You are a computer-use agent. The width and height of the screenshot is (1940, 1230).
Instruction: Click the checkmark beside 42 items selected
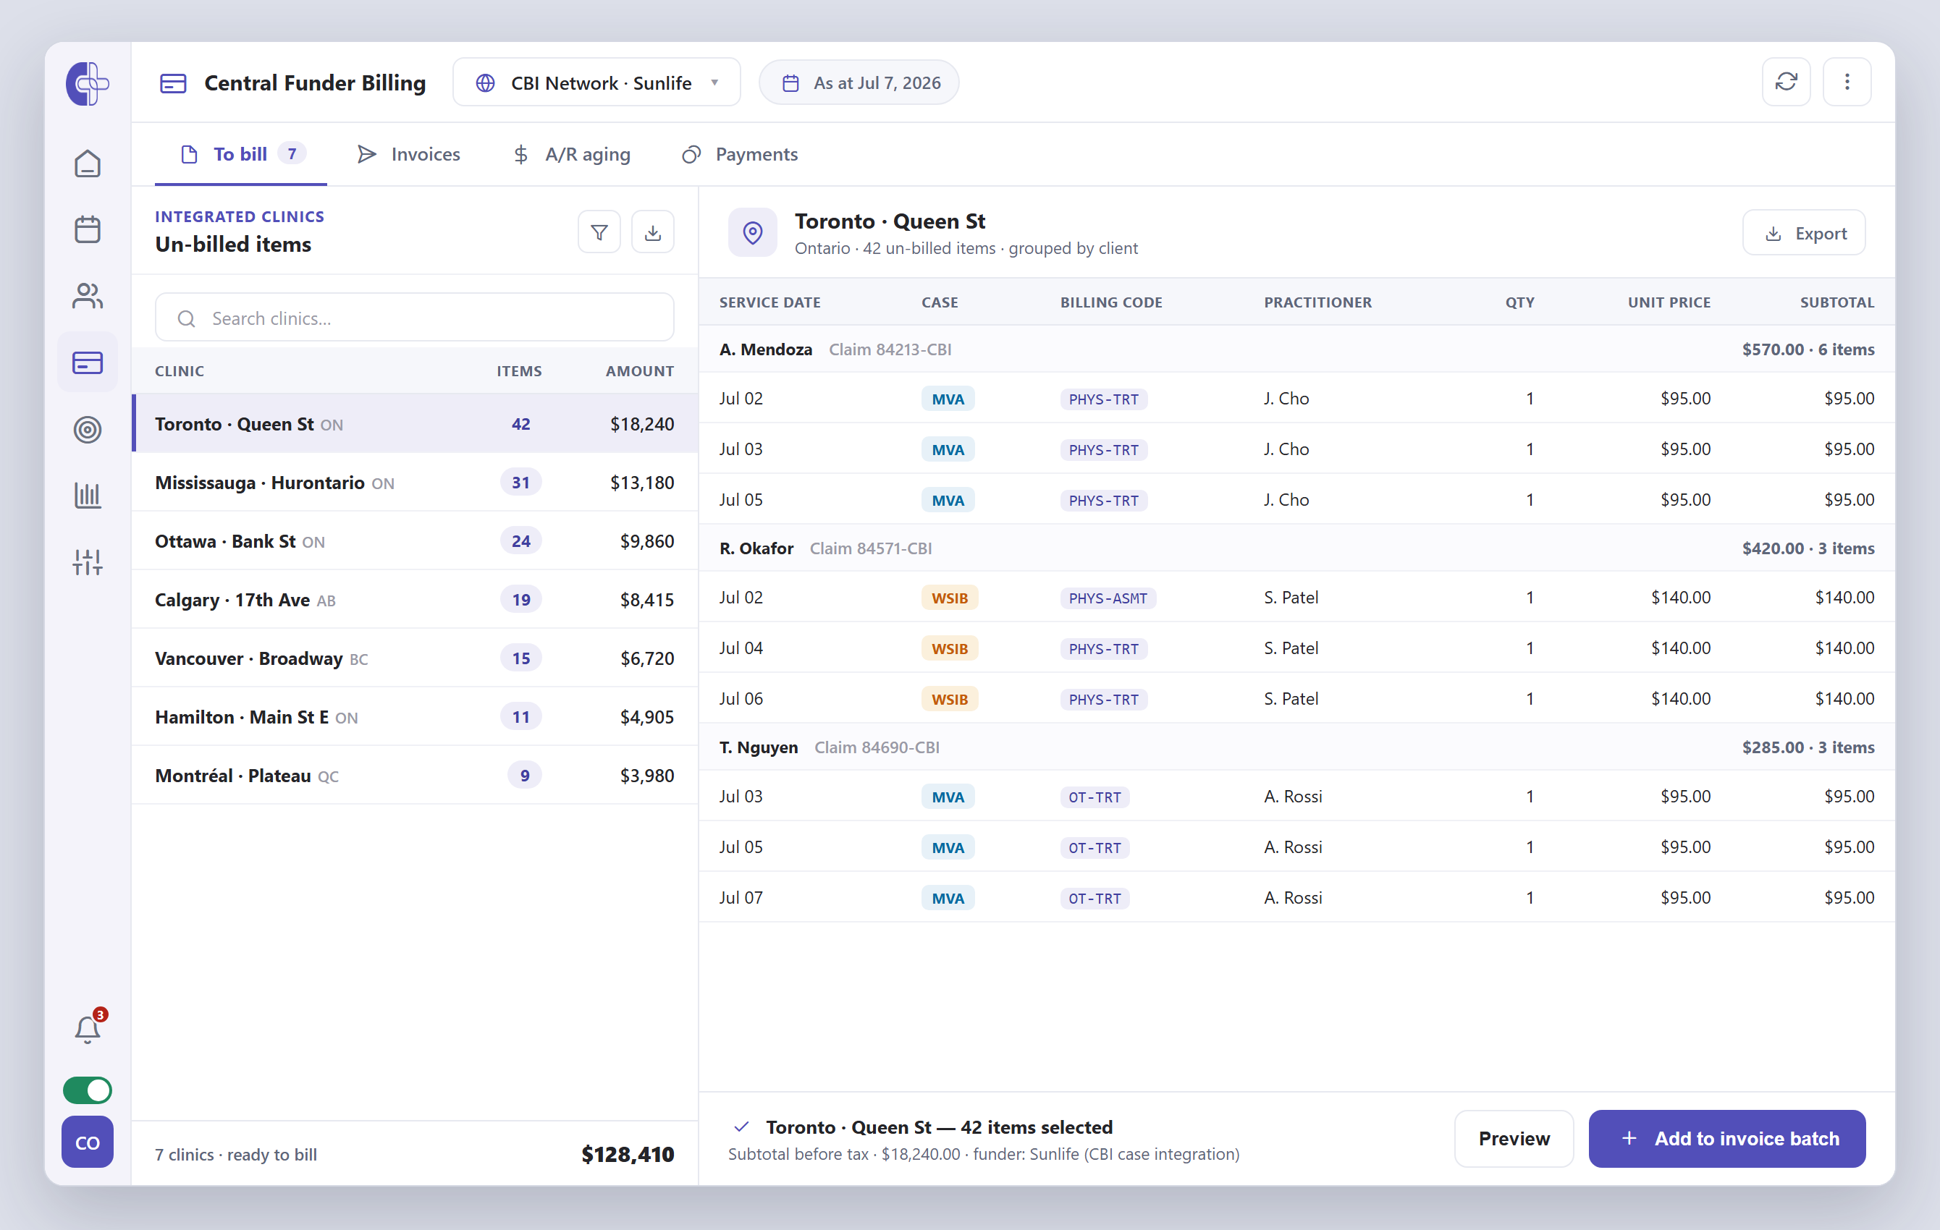[x=741, y=1127]
